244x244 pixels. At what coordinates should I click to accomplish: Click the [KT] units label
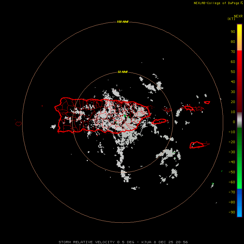pos(231,19)
